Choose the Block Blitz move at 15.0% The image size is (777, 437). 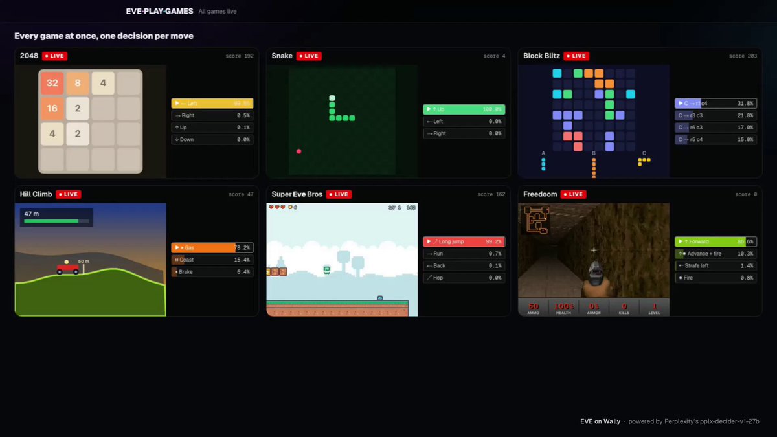point(715,139)
